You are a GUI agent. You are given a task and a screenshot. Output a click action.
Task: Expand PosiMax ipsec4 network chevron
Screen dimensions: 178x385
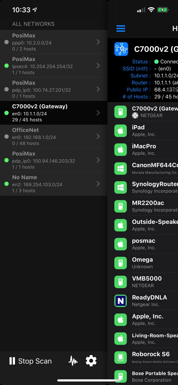coord(98,66)
